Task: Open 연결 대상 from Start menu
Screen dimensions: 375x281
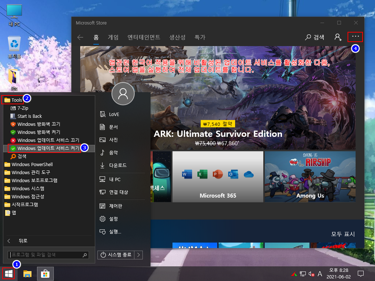Action: (x=114, y=192)
